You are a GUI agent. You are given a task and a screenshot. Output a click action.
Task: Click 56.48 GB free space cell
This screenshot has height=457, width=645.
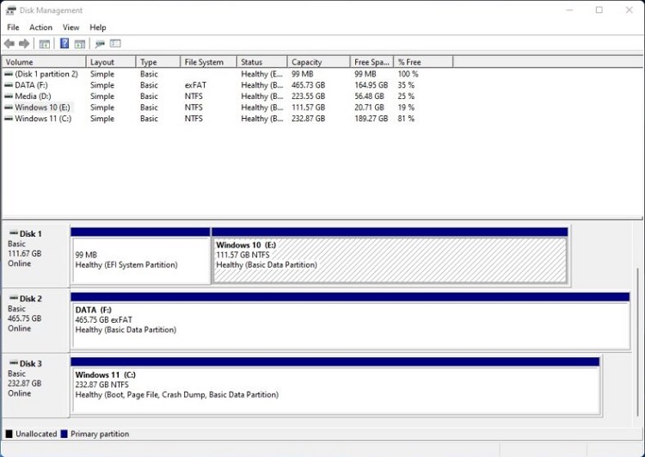(370, 96)
